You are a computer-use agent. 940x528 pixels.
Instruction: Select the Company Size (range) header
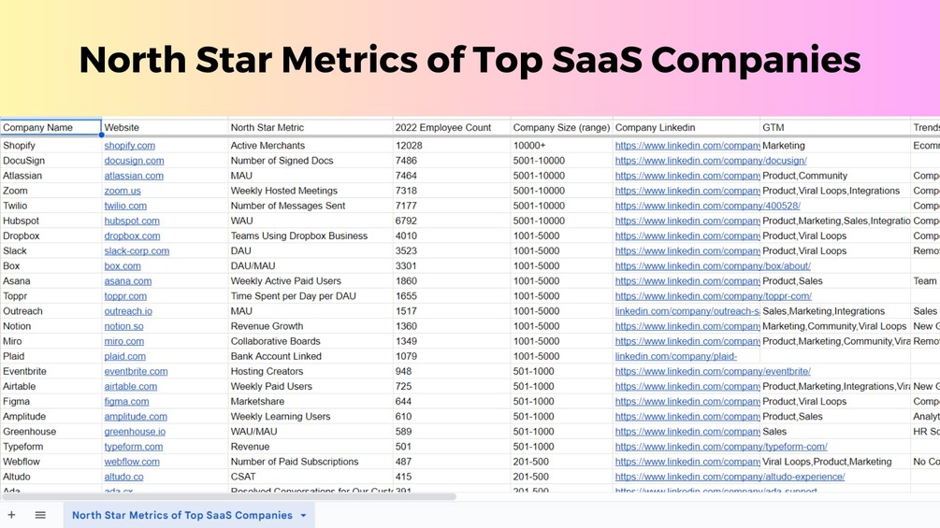[561, 127]
